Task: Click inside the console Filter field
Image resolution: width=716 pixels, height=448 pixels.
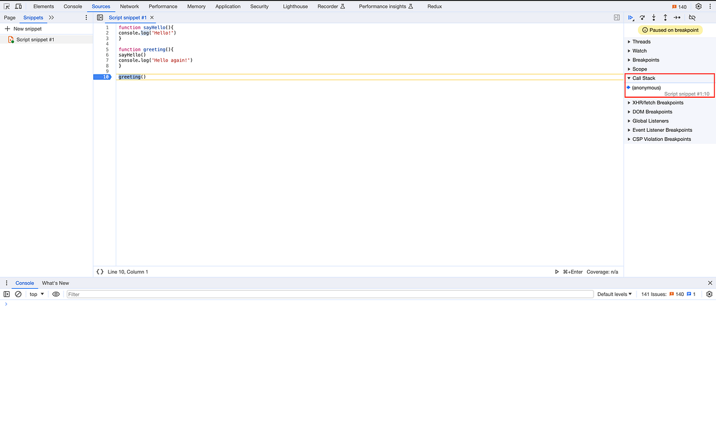Action: 179,293
